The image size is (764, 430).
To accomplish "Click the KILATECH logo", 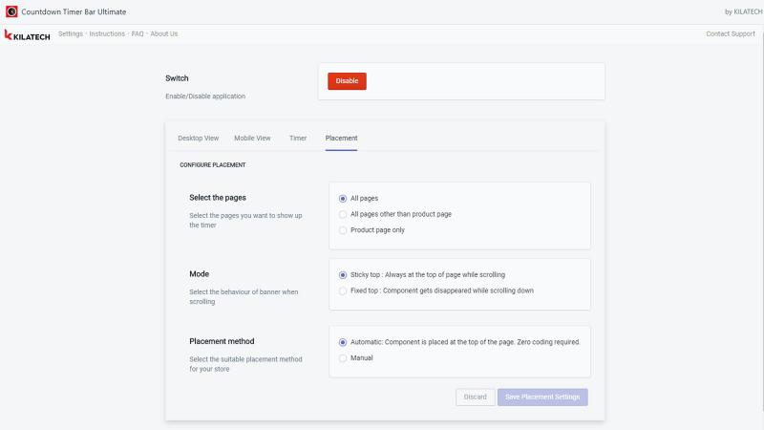I will click(x=28, y=35).
